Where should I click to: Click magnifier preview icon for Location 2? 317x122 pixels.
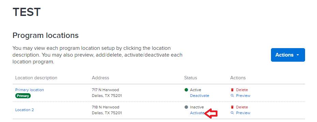tap(232, 113)
